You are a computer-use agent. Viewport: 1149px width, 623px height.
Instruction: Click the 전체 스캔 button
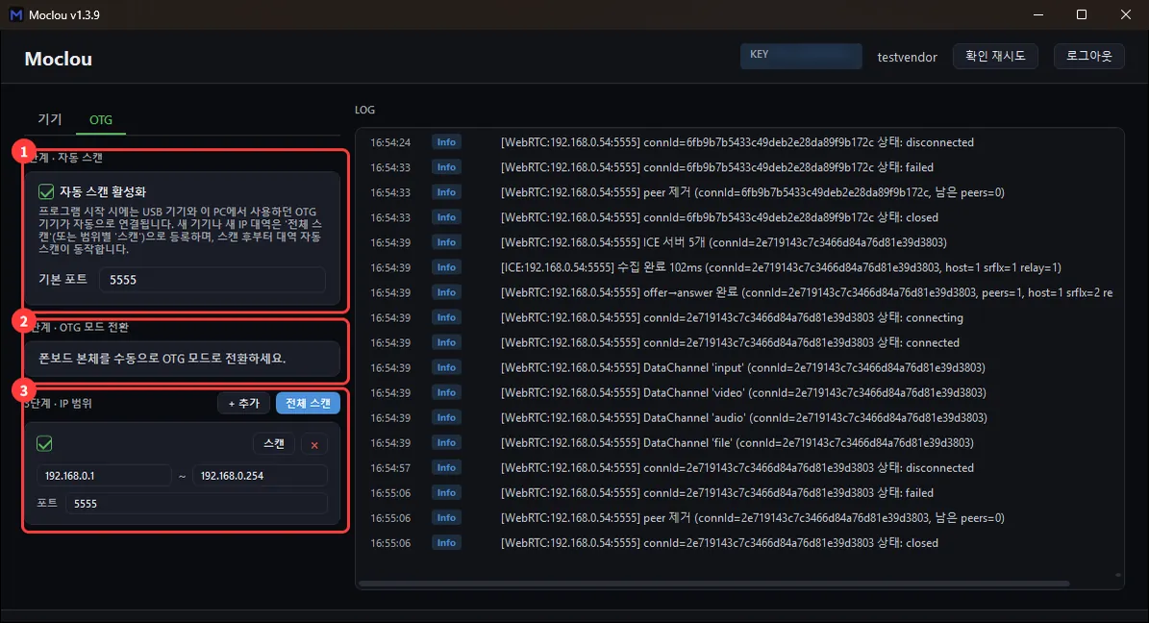coord(308,403)
